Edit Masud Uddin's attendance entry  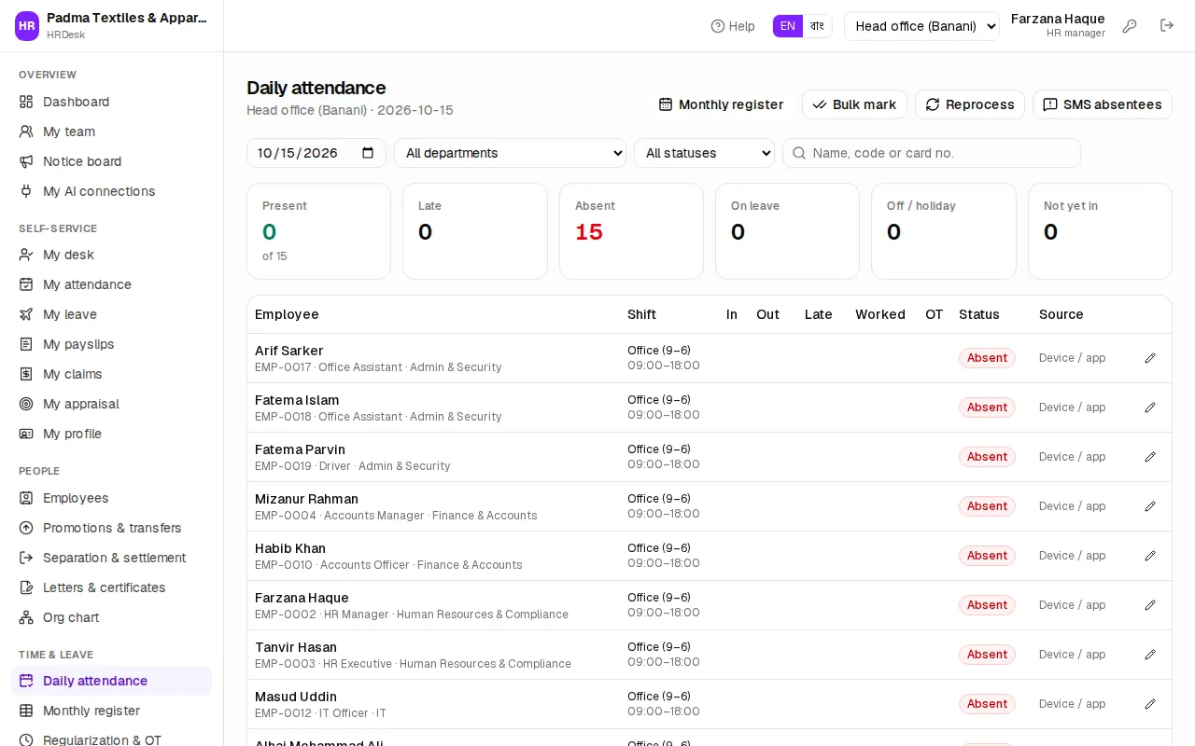coord(1150,704)
